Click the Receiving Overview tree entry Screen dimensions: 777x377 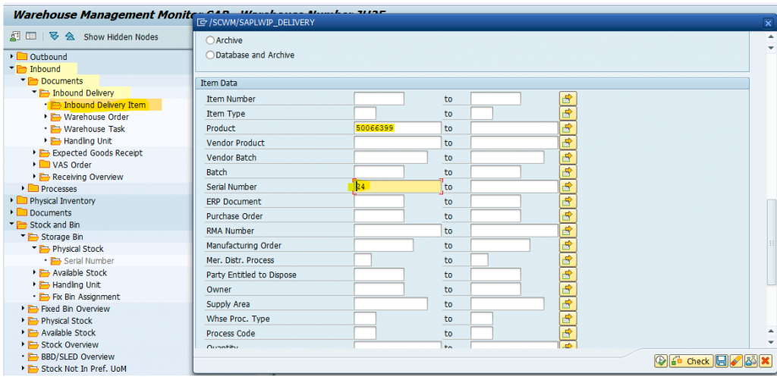[88, 177]
